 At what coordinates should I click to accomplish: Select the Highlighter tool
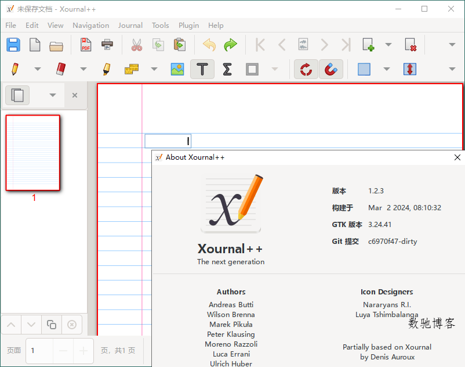[x=107, y=69]
